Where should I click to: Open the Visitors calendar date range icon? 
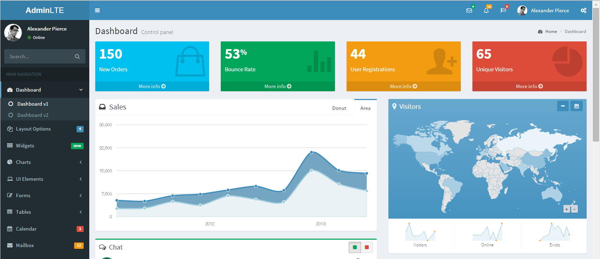576,106
